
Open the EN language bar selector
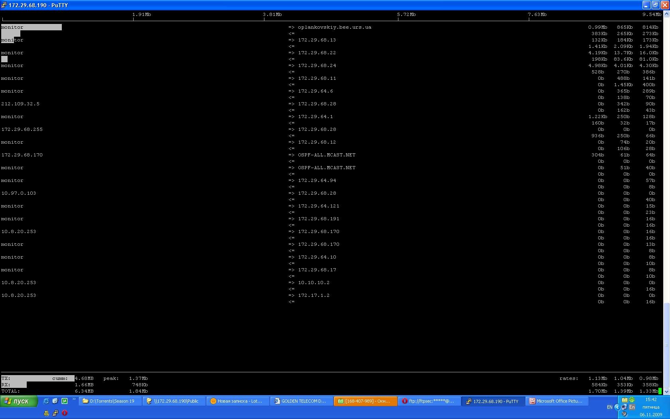click(x=609, y=407)
